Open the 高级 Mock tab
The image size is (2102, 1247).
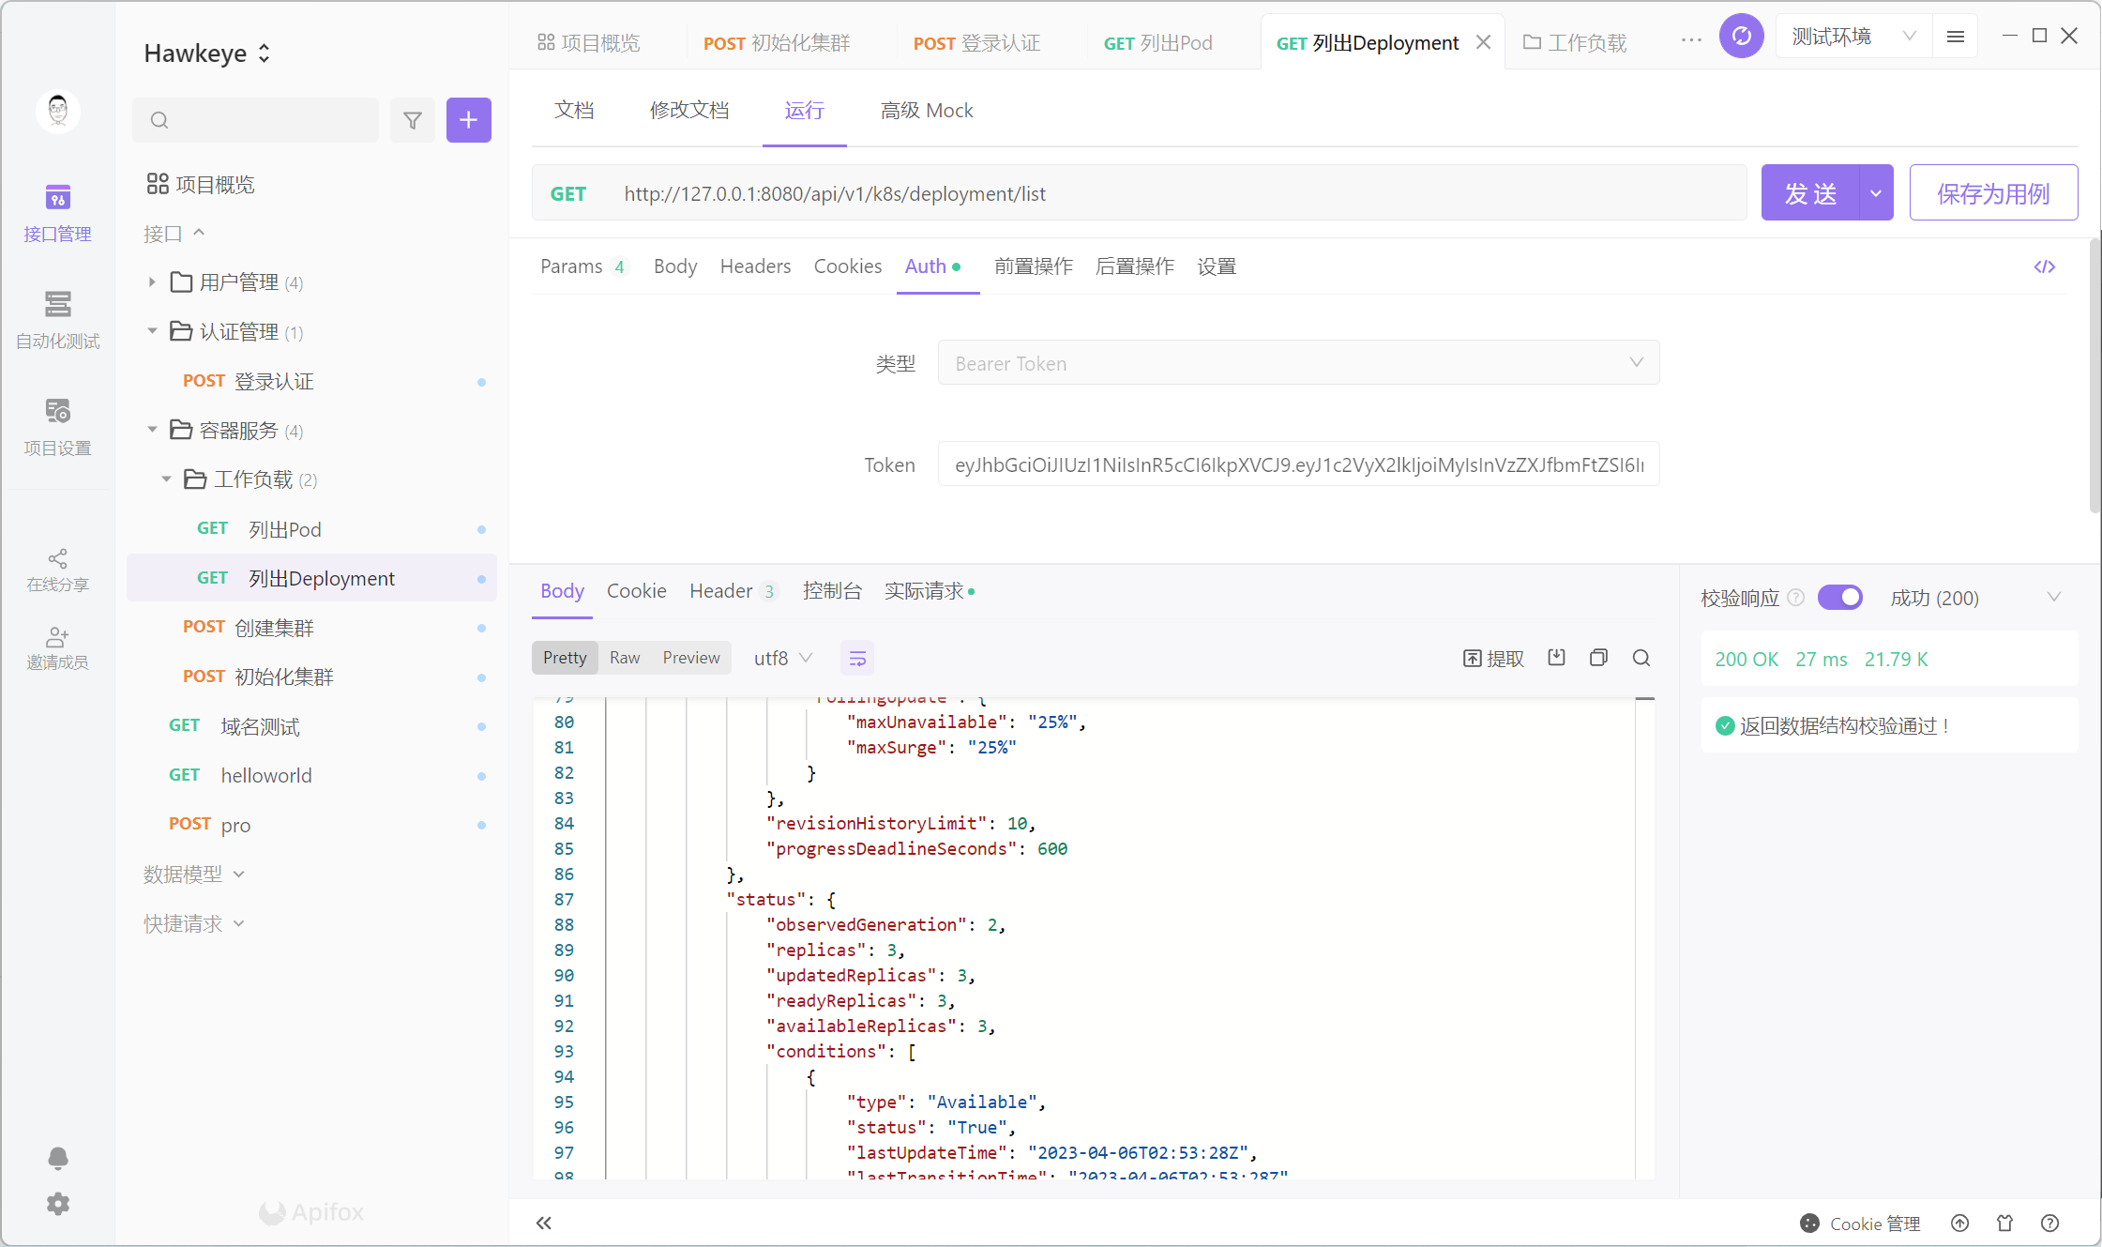(x=927, y=111)
